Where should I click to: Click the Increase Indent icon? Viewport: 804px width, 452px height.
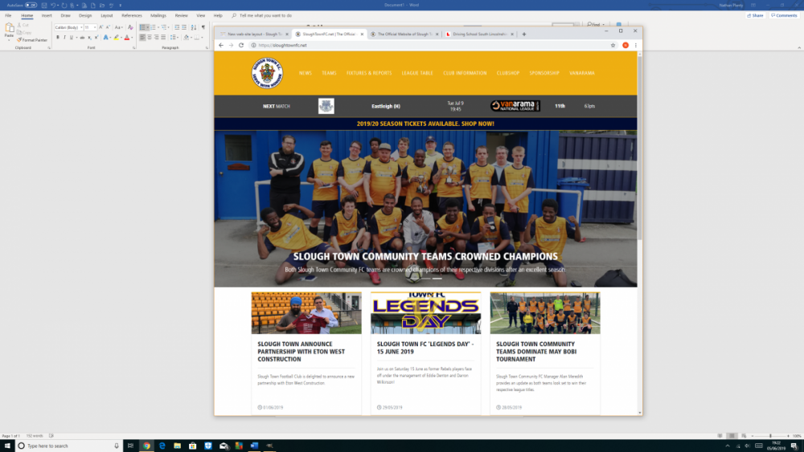pyautogui.click(x=184, y=27)
